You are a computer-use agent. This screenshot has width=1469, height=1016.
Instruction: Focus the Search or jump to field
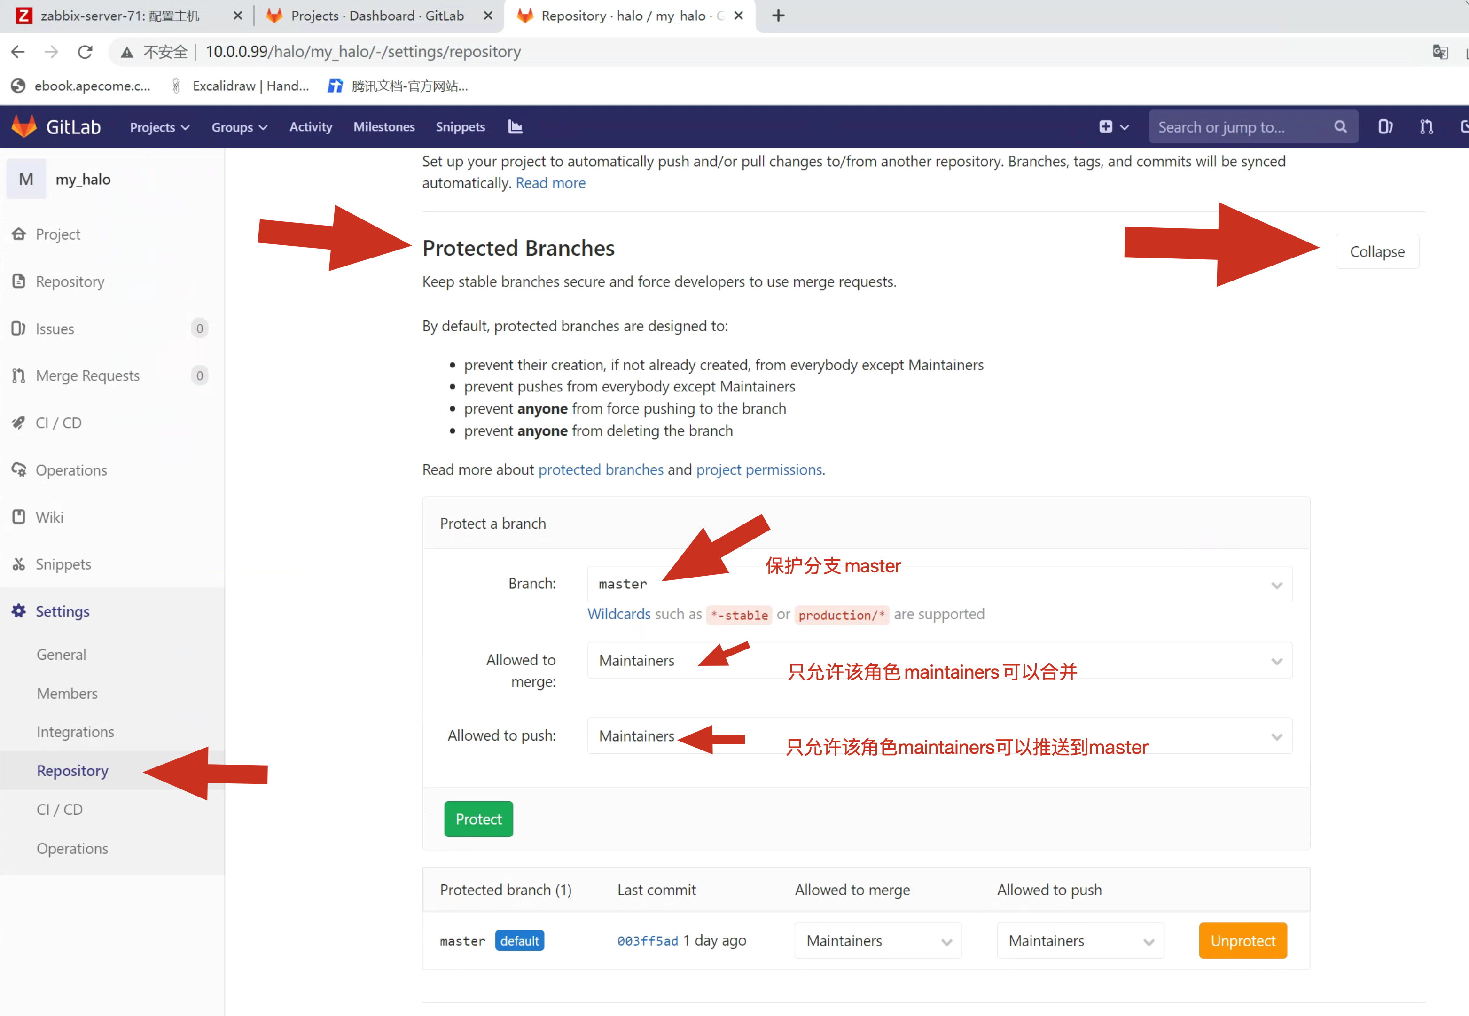(x=1241, y=127)
